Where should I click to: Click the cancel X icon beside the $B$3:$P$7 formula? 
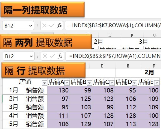pyautogui.click(x=45, y=56)
